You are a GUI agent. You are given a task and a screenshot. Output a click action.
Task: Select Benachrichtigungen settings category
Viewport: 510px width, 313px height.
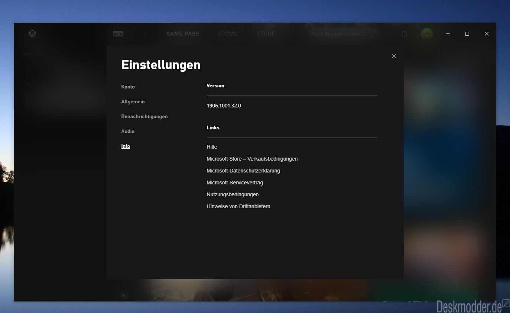coord(144,116)
